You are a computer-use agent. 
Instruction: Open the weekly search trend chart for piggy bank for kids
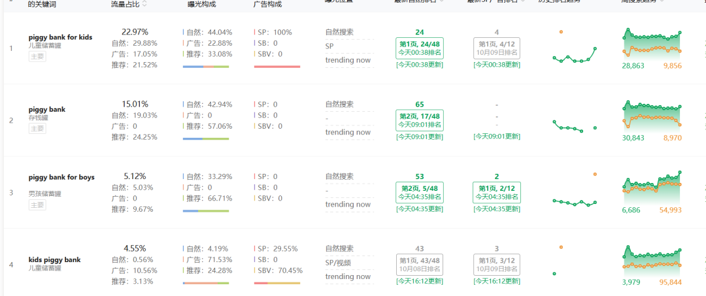tap(652, 42)
